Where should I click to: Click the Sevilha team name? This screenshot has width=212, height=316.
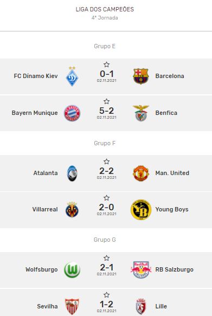(47, 306)
